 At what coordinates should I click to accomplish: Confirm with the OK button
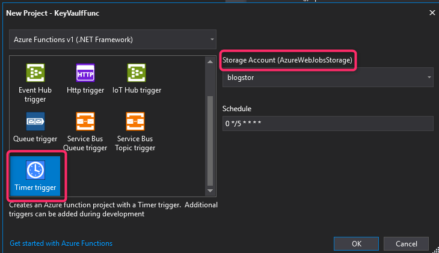click(356, 244)
